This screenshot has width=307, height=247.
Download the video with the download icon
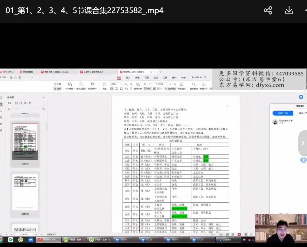289,10
